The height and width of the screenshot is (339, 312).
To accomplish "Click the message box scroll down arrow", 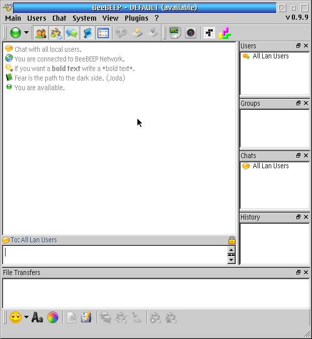I will [231, 259].
